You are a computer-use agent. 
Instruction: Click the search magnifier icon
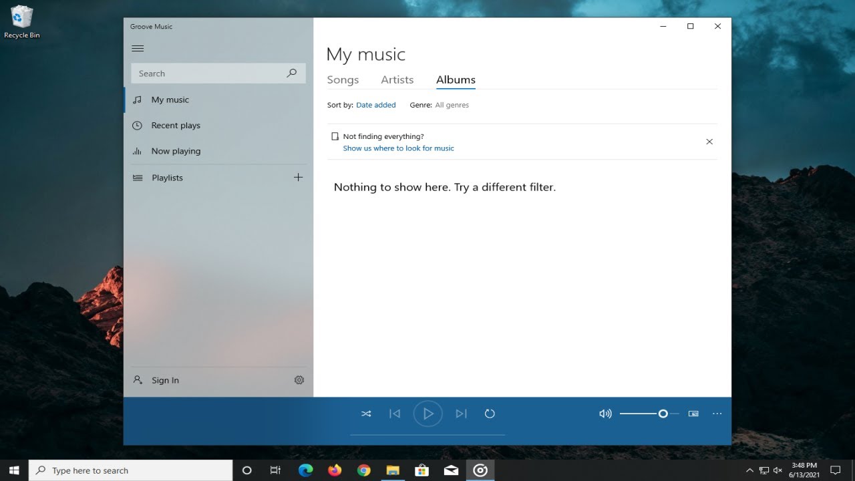click(x=291, y=73)
